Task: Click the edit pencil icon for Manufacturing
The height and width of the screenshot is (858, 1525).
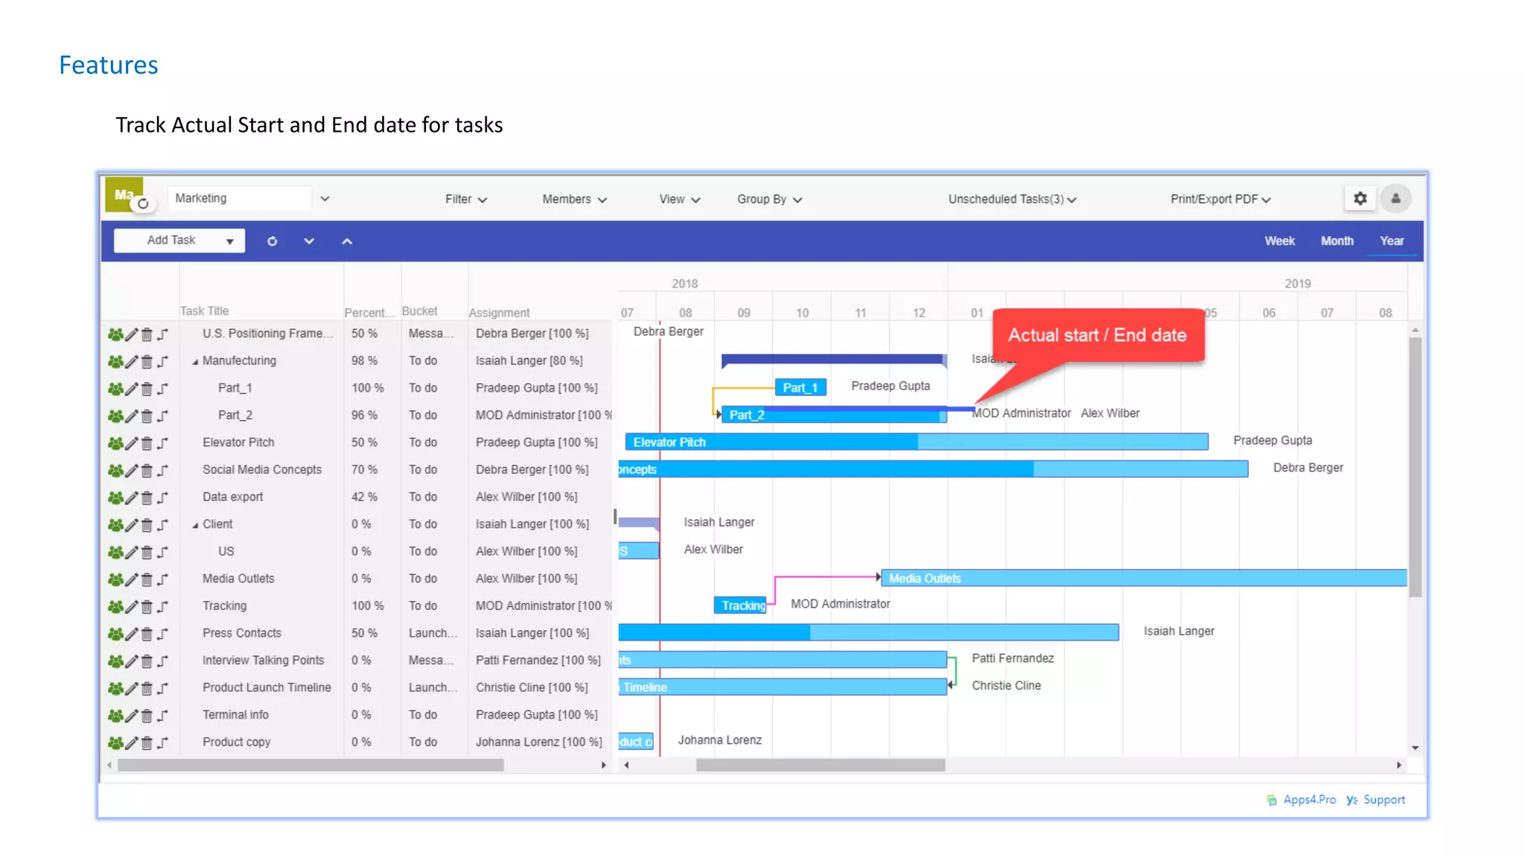Action: click(x=131, y=362)
